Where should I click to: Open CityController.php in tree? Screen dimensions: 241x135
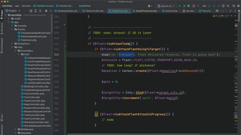(x=33, y=93)
